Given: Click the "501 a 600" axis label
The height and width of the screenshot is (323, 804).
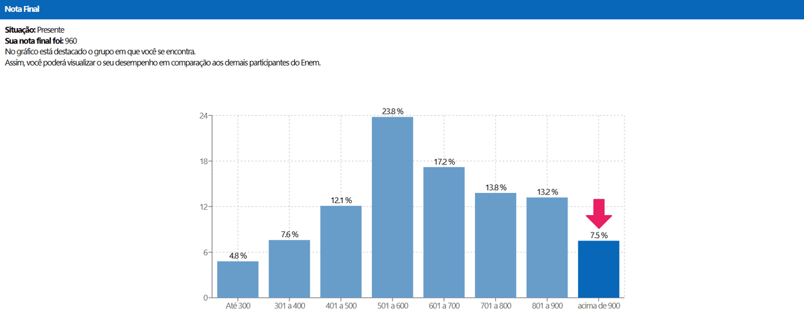Looking at the screenshot, I should [x=392, y=306].
